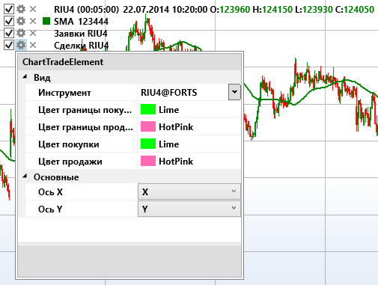Toggle SMA visibility checkbox
Viewport: 378px width, 285px height.
pos(9,21)
